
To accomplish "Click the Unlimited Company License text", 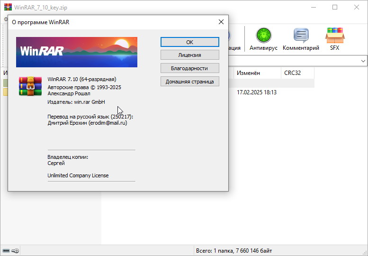I will click(x=78, y=175).
